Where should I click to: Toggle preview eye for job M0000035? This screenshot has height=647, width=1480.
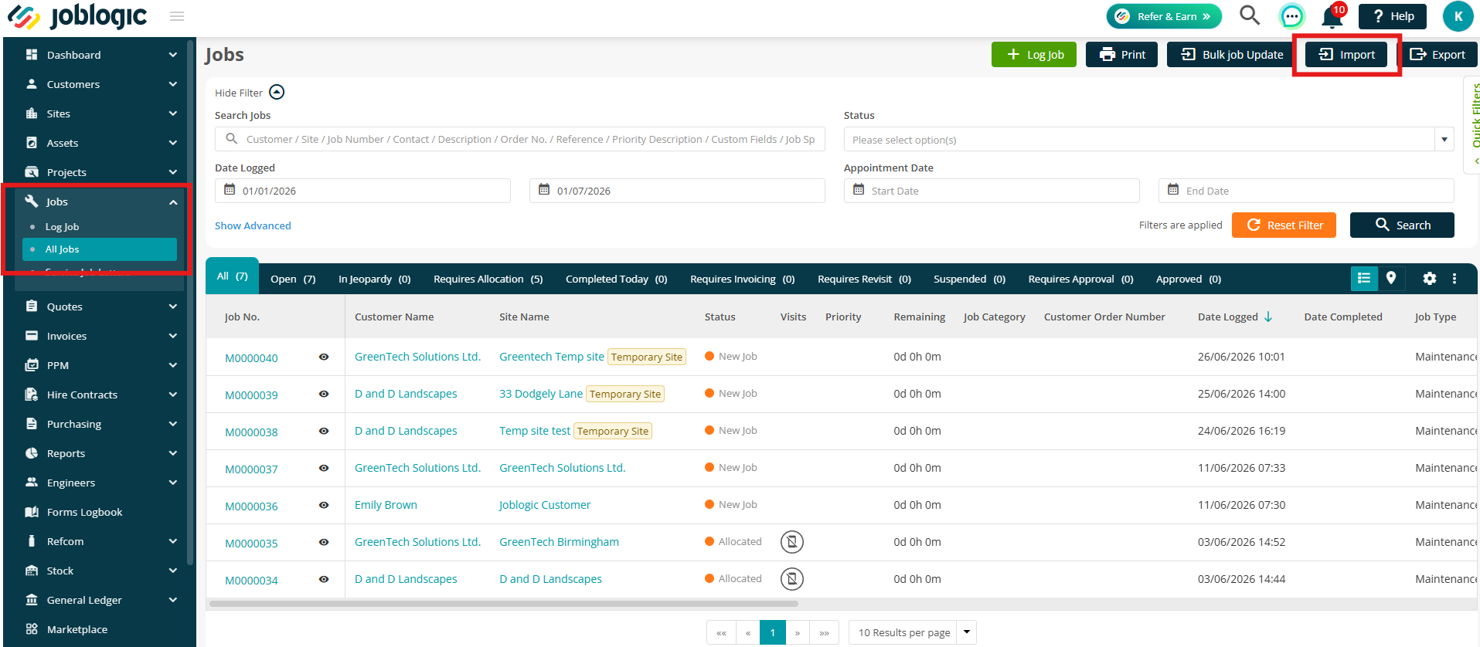(x=324, y=542)
